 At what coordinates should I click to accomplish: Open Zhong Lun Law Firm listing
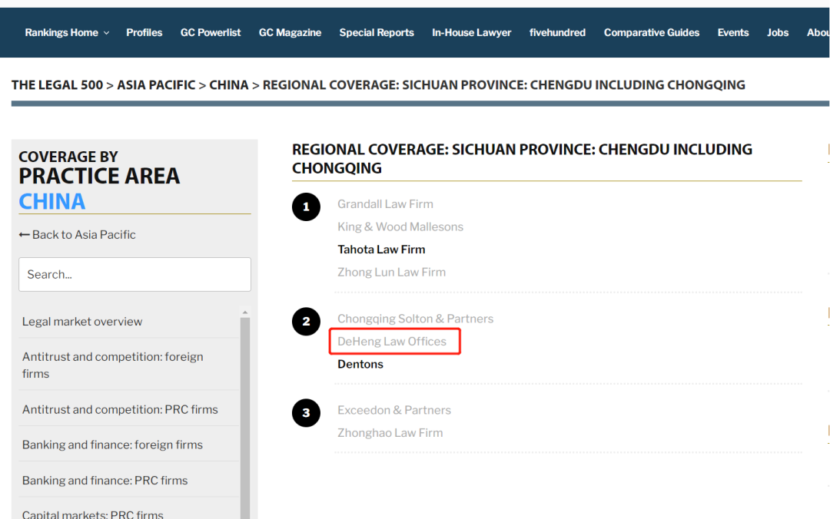(x=392, y=273)
